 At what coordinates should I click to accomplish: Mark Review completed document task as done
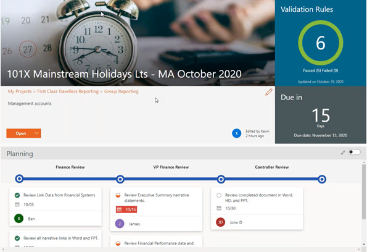click(x=219, y=195)
